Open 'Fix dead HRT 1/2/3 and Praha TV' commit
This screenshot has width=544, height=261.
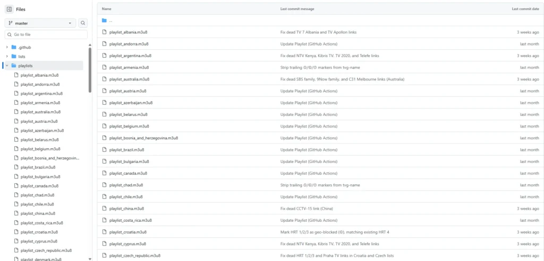click(337, 256)
